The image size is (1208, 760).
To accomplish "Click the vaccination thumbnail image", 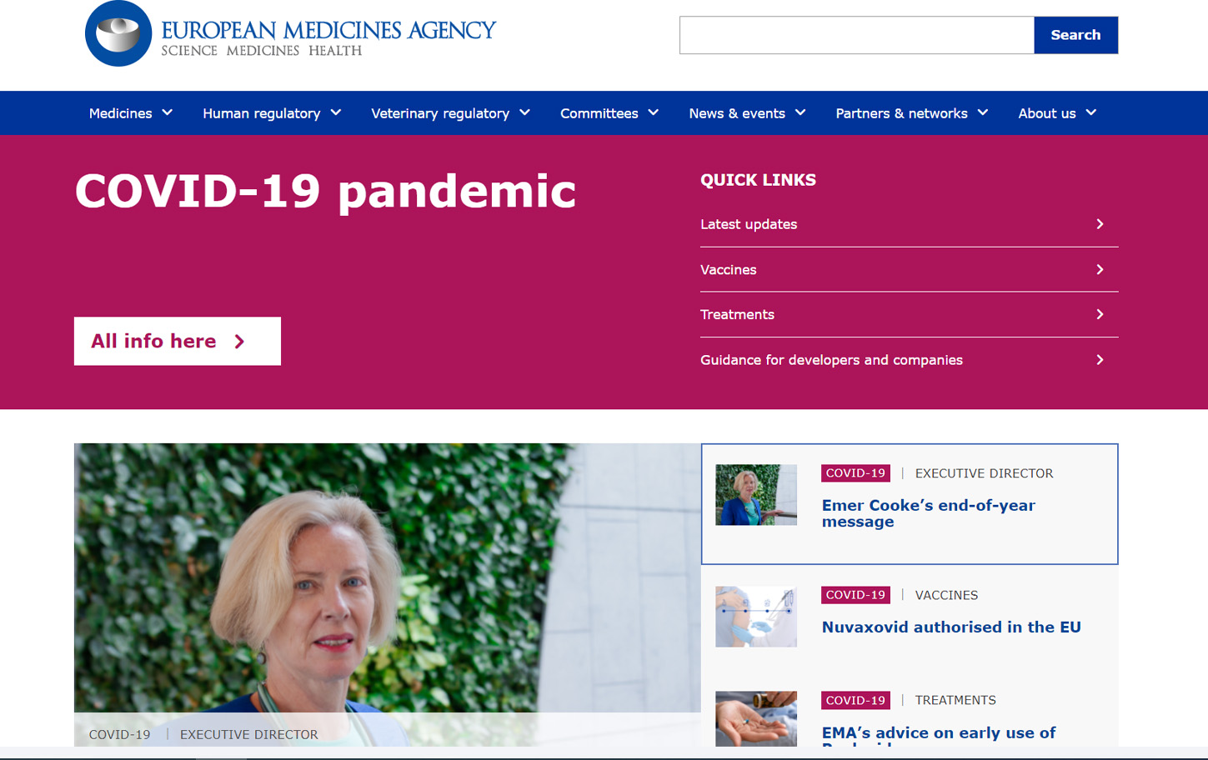I will coord(756,617).
